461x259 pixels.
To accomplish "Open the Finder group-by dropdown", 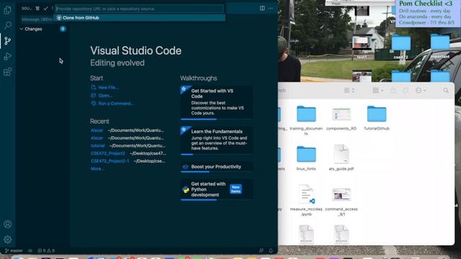I will click(378, 91).
